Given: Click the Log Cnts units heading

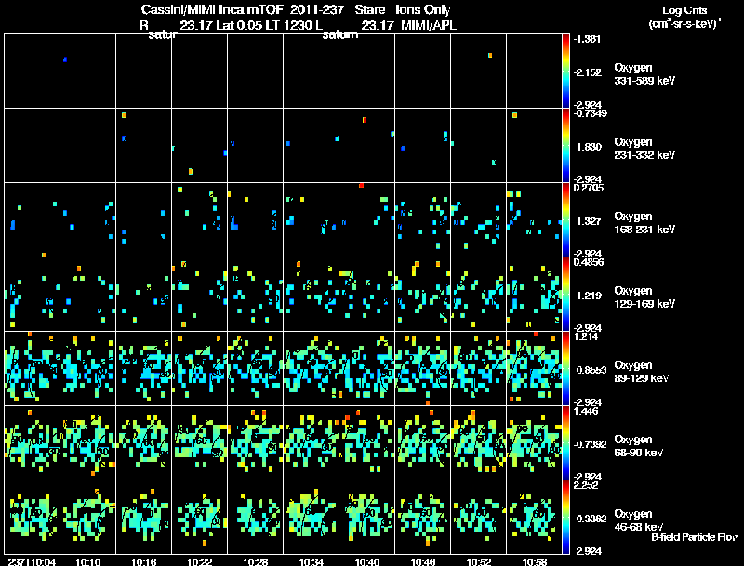Looking at the screenshot, I should click(684, 17).
